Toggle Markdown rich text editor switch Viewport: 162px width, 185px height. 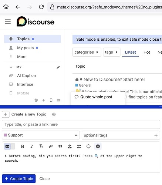click(10, 147)
